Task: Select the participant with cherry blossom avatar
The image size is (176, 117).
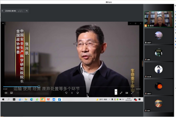Action: [x=159, y=35]
